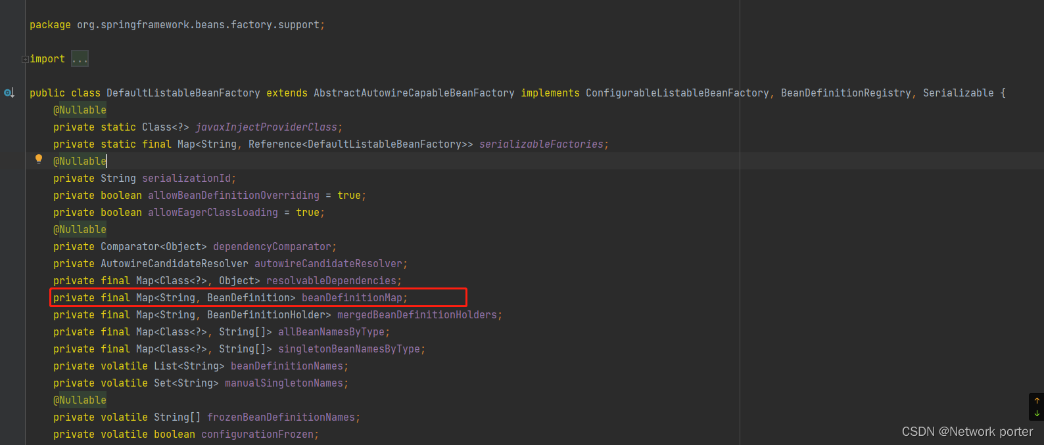This screenshot has height=445, width=1044.
Task: Click the Reference<DefaultListableBeanFactory> generic type
Action: tap(358, 144)
